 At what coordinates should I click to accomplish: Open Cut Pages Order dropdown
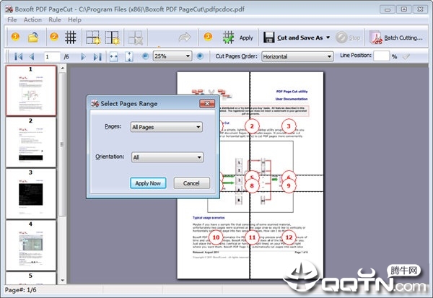(297, 56)
